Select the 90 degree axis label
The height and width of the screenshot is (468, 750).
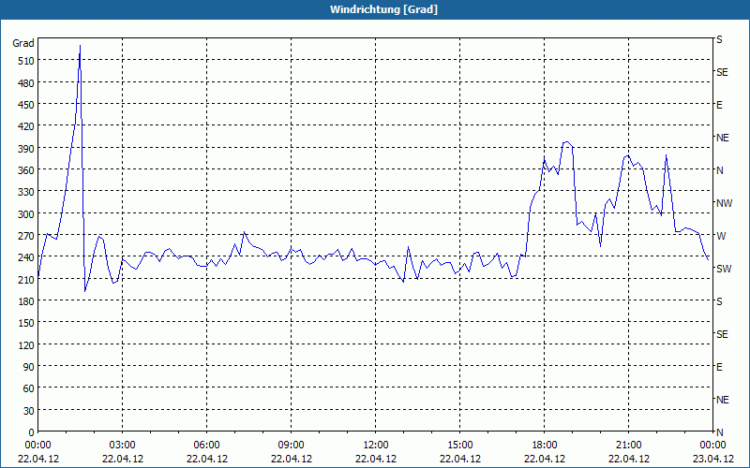(29, 367)
